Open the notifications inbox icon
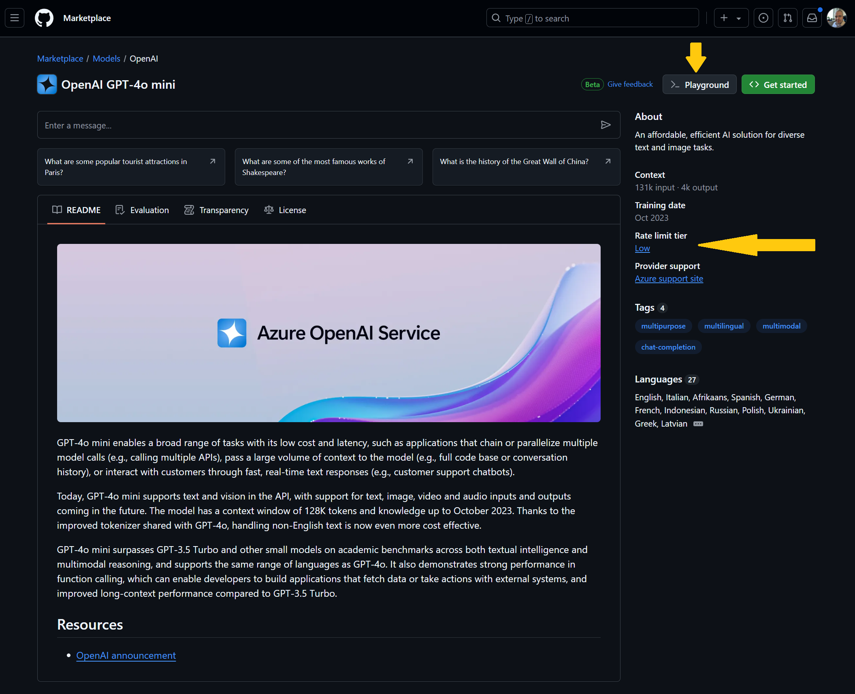The image size is (855, 694). point(812,18)
